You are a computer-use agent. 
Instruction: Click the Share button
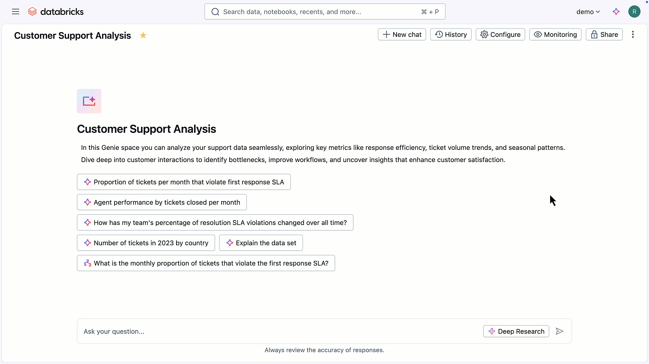(604, 35)
